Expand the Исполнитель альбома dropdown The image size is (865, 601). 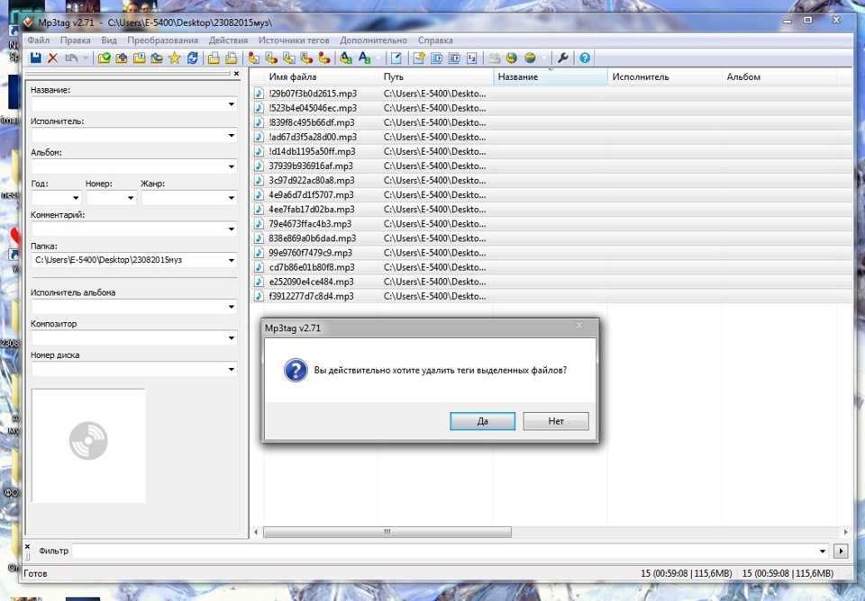click(232, 307)
